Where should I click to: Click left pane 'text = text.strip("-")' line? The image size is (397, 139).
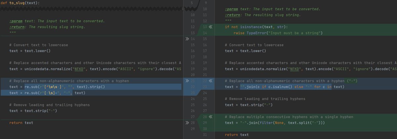click(34, 111)
